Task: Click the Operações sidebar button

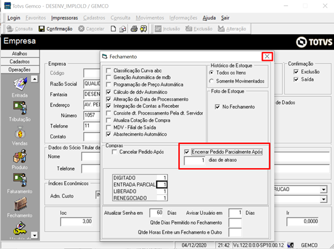Action: point(20,70)
